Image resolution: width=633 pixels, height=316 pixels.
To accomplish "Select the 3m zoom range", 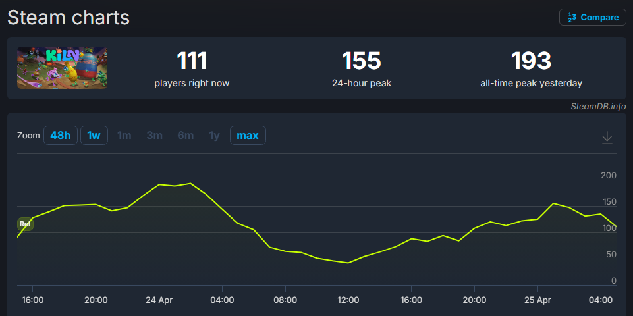I will point(155,136).
